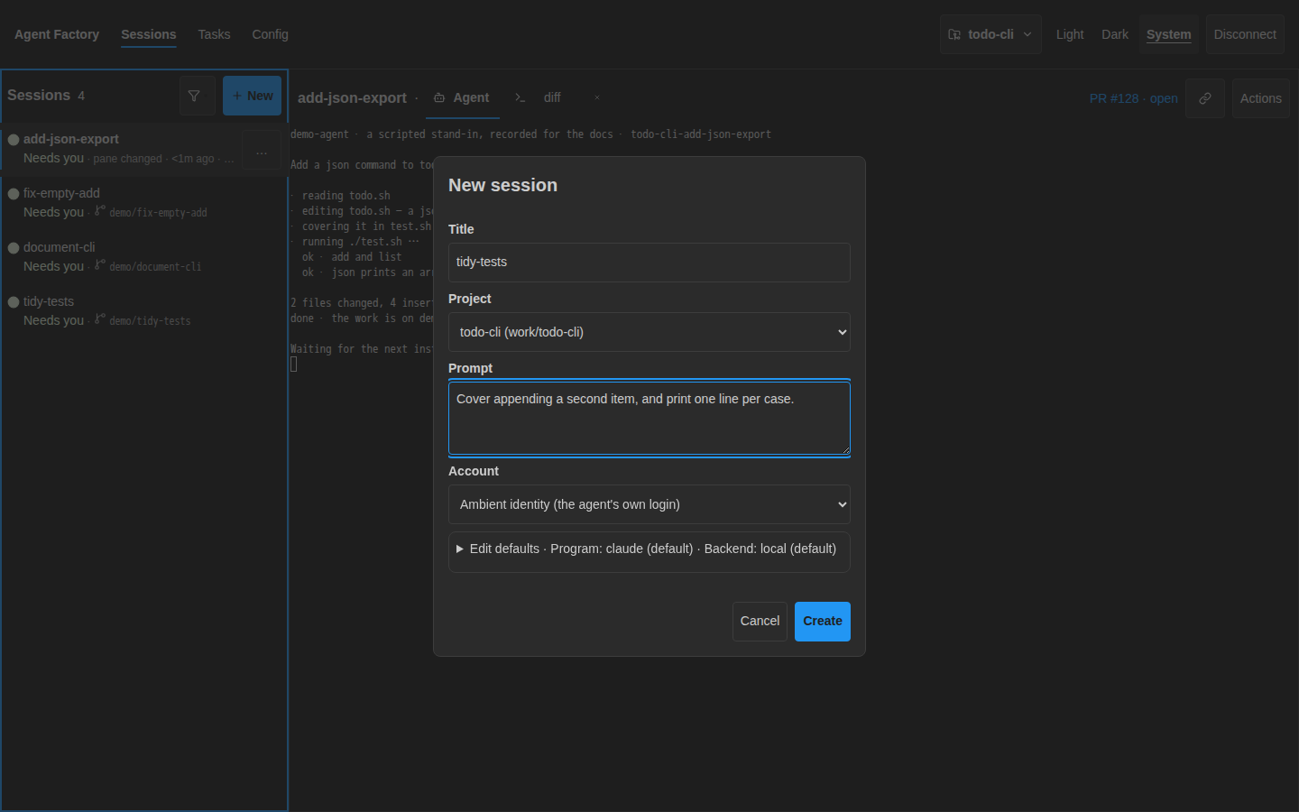Image resolution: width=1299 pixels, height=812 pixels.
Task: Open the Actions menu
Action: coord(1260,98)
